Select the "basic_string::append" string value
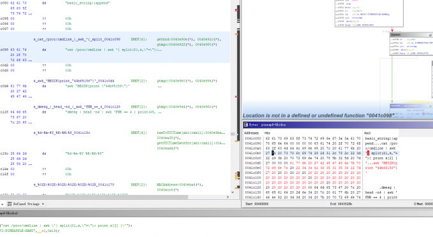The image size is (433, 237). pos(87,3)
